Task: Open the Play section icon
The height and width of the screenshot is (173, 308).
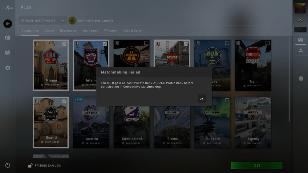Action: tap(8, 24)
